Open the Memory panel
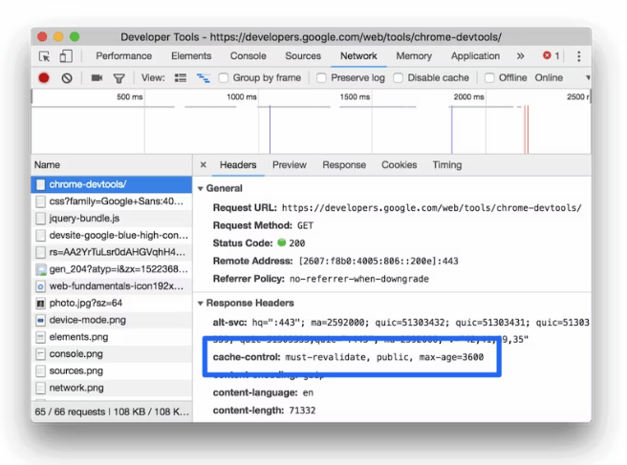627x465 pixels. point(414,56)
